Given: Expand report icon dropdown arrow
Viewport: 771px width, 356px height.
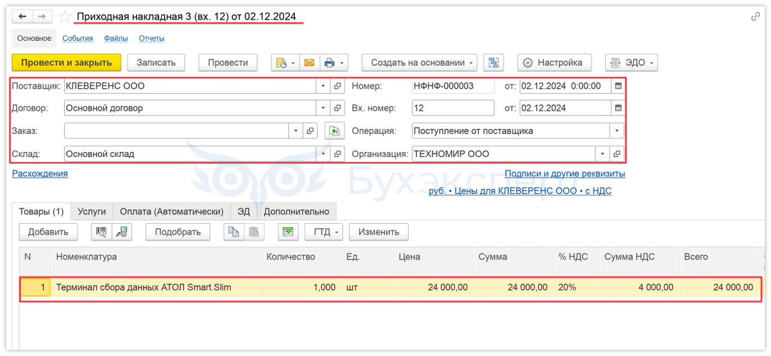Looking at the screenshot, I should [294, 63].
